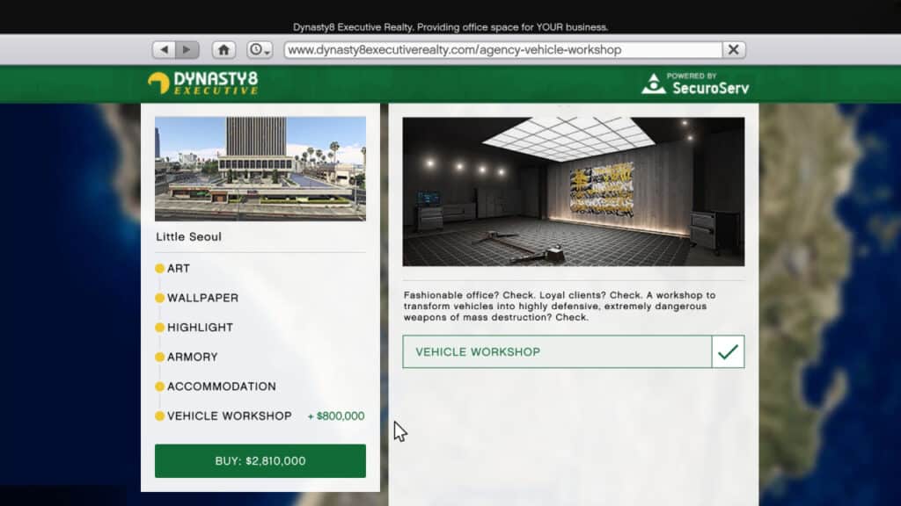Click the yellow dot beside ARMORY
Image resolution: width=901 pixels, height=506 pixels.
(x=160, y=357)
